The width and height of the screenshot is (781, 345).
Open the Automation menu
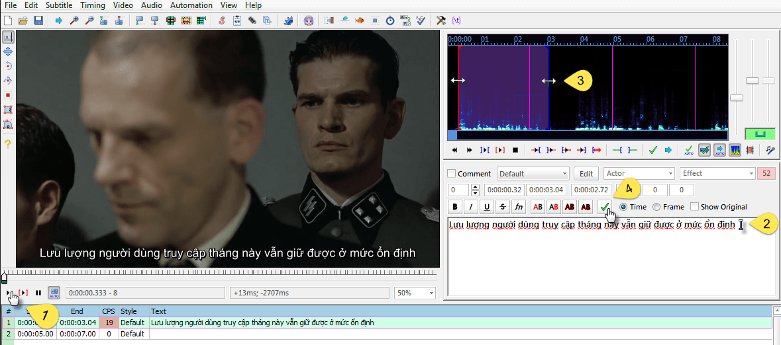tap(191, 5)
